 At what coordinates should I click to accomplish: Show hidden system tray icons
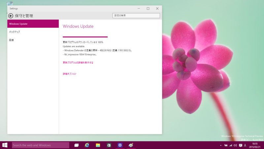[x=221, y=145]
